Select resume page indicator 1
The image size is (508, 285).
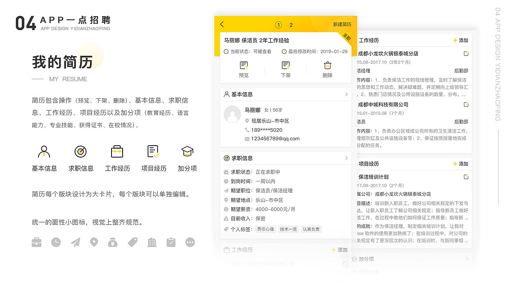279,25
